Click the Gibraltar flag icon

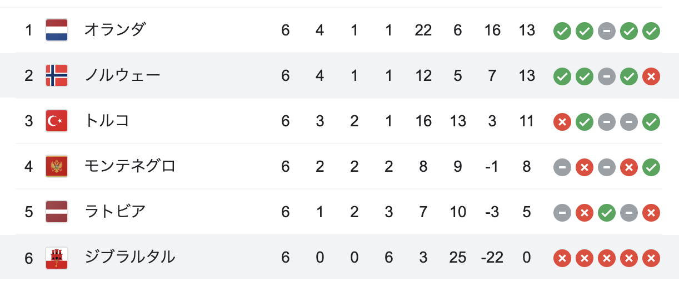point(57,258)
